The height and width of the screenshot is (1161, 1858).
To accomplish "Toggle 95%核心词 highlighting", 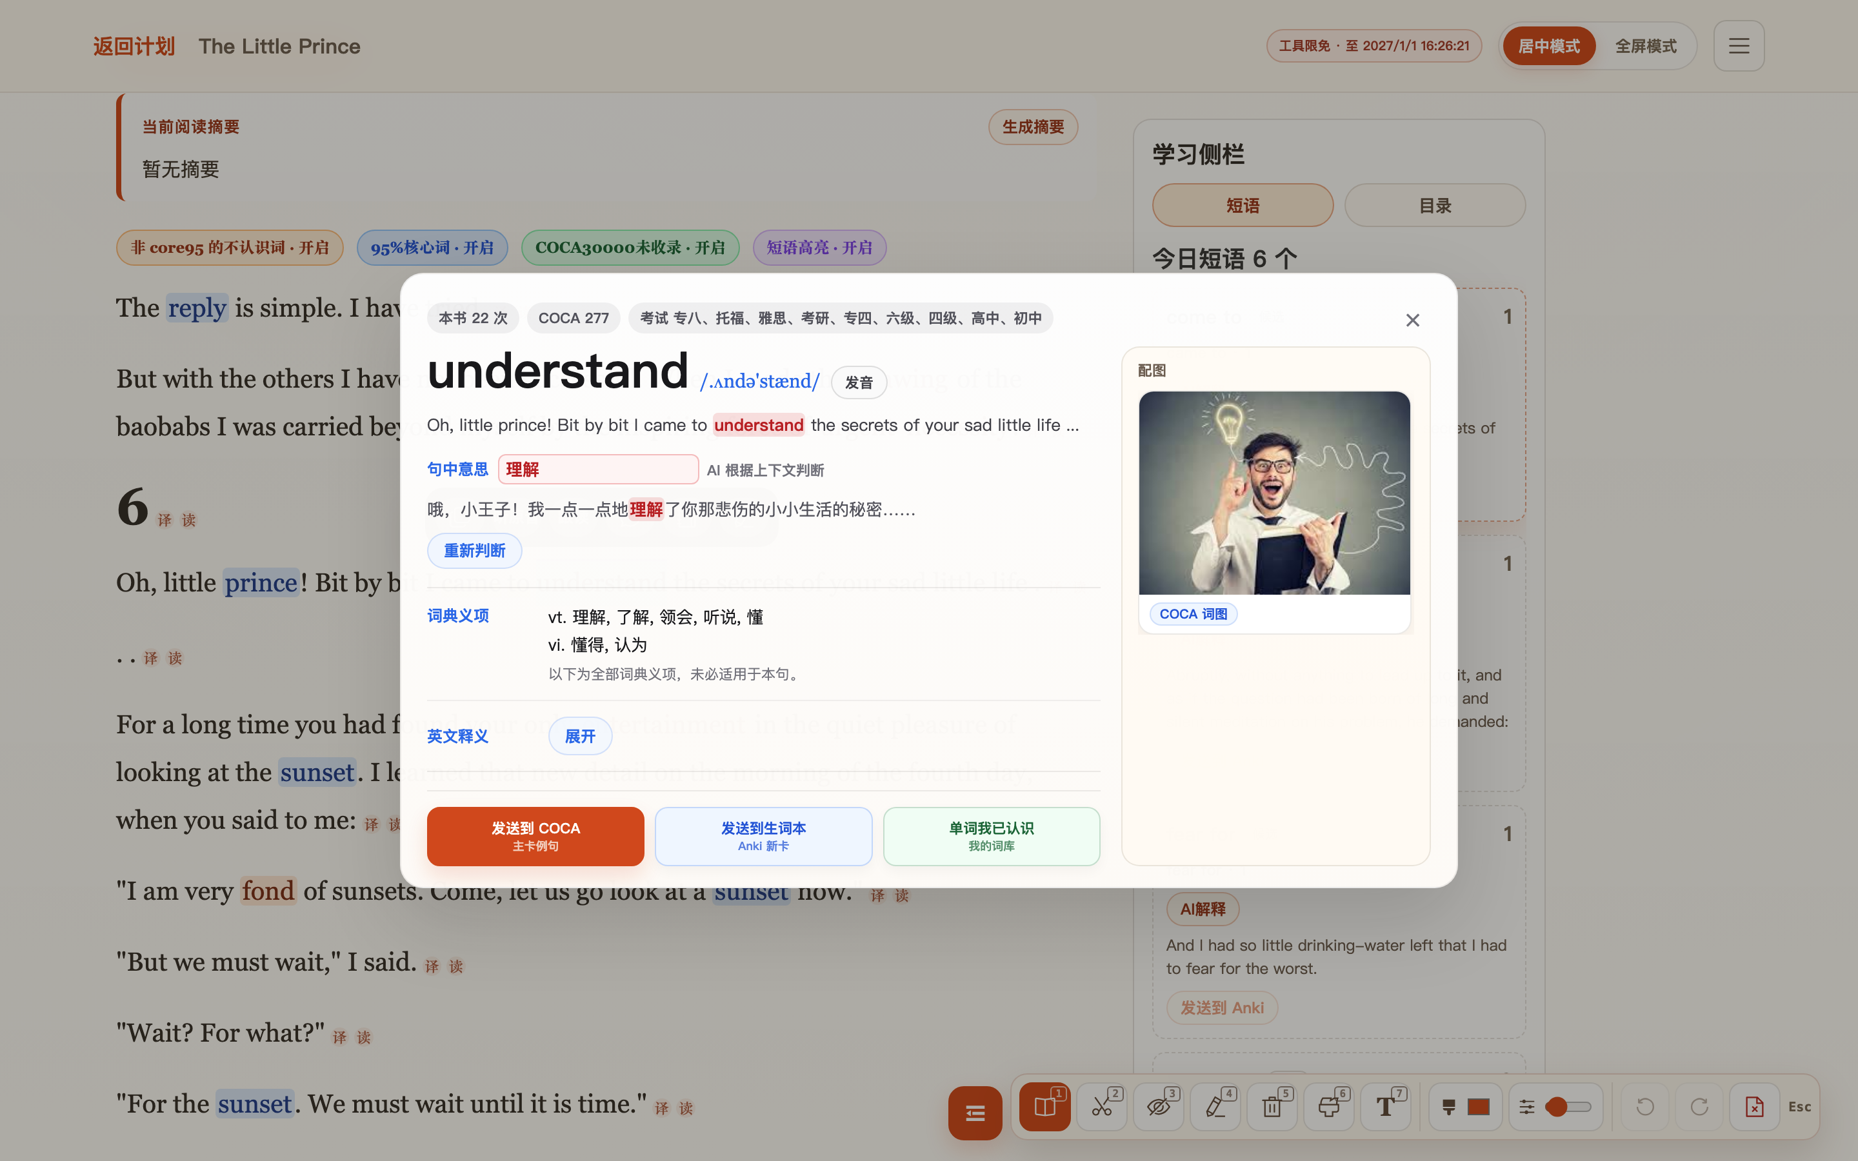I will click(432, 247).
